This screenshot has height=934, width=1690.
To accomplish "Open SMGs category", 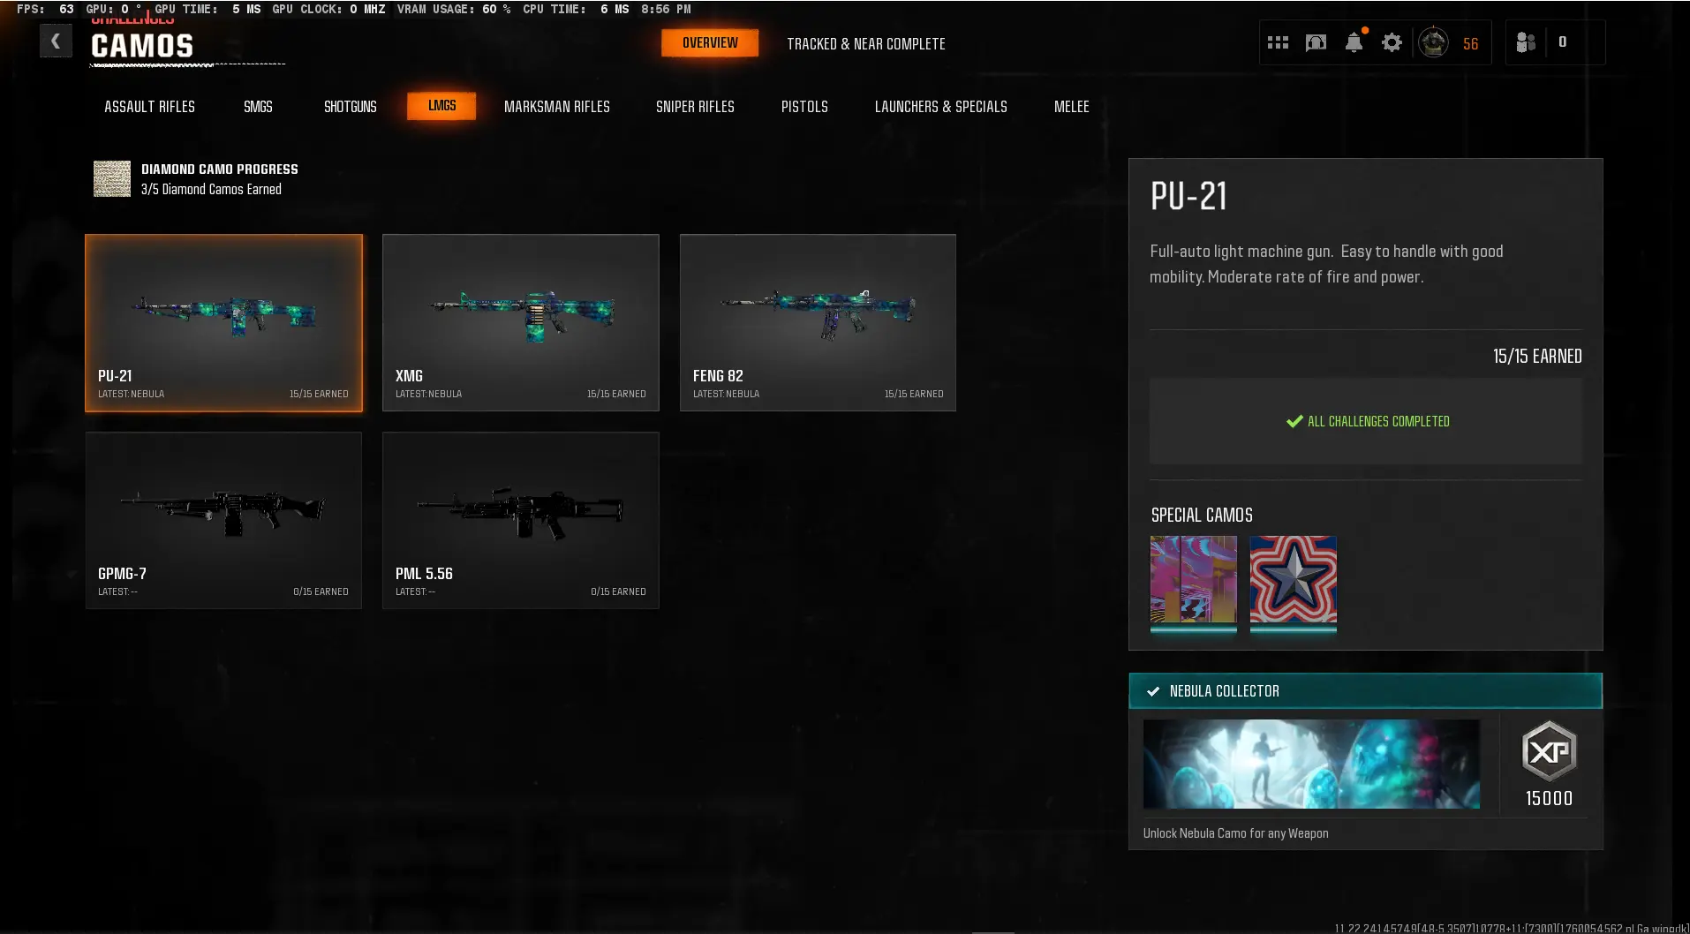I will (x=258, y=106).
